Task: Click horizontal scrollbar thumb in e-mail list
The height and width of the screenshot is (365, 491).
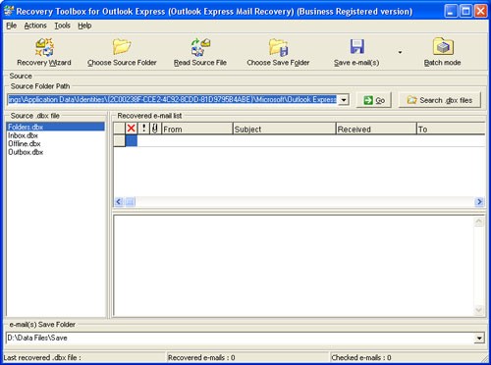Action: click(130, 202)
